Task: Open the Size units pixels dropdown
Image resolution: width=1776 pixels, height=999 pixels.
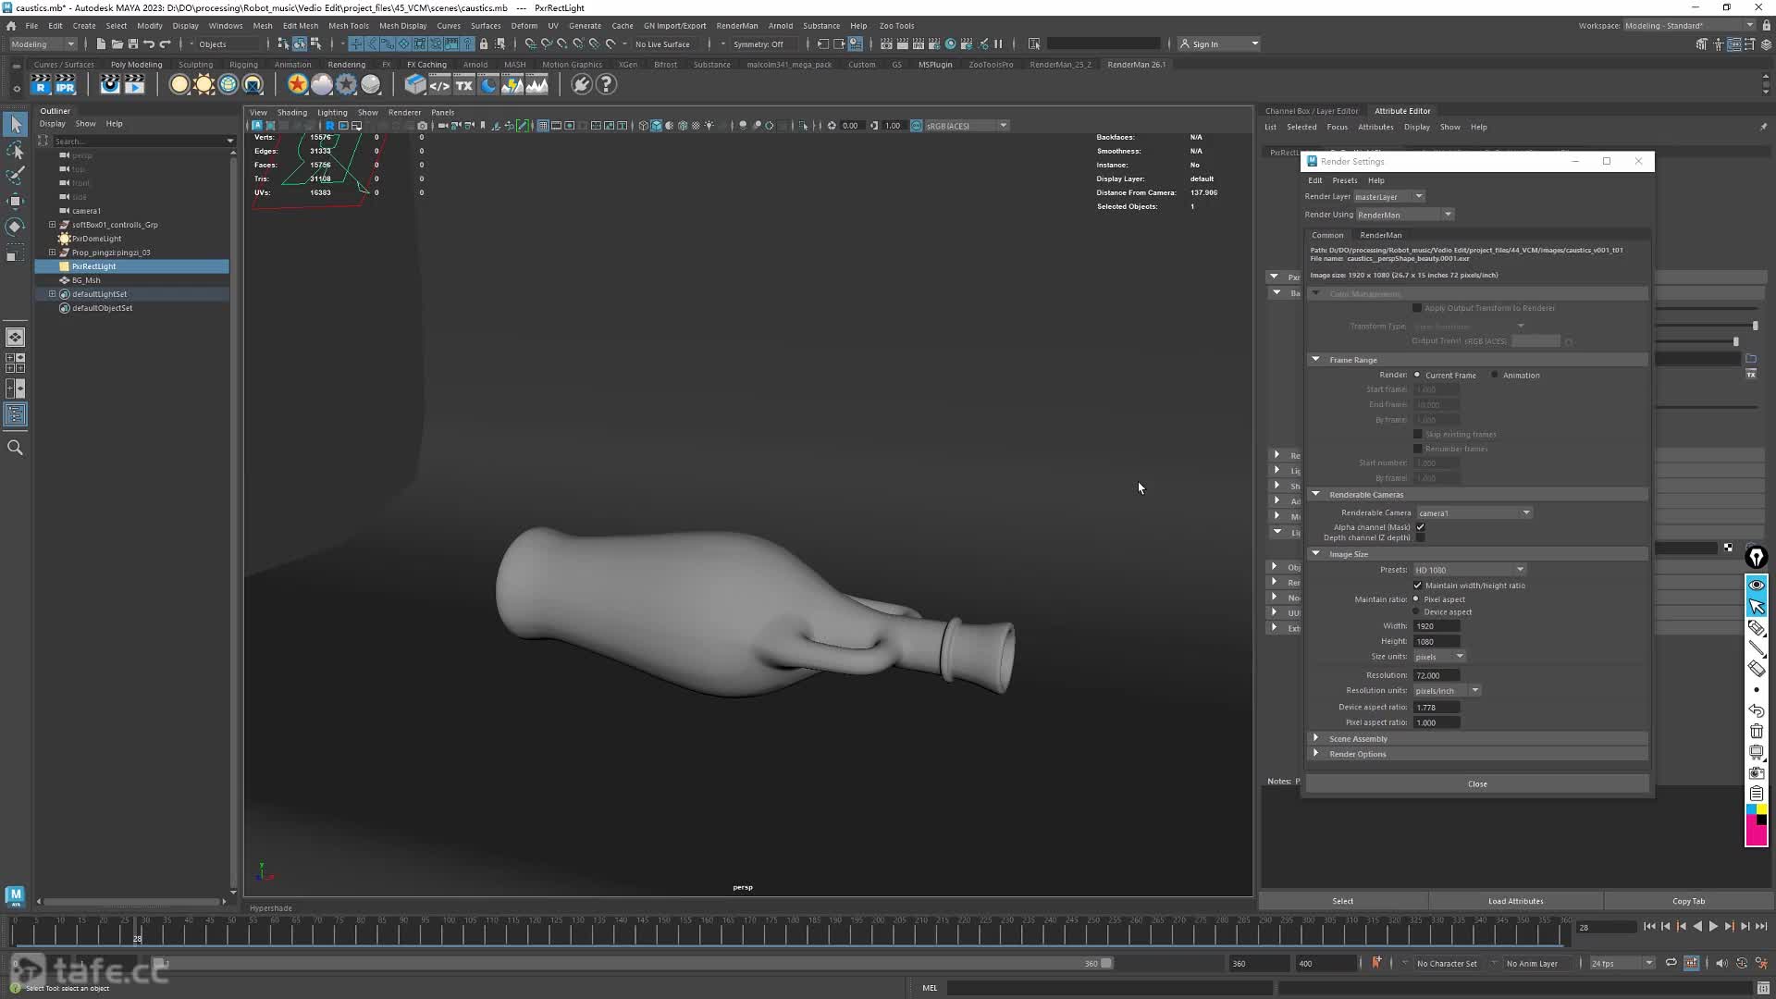Action: click(x=1439, y=657)
